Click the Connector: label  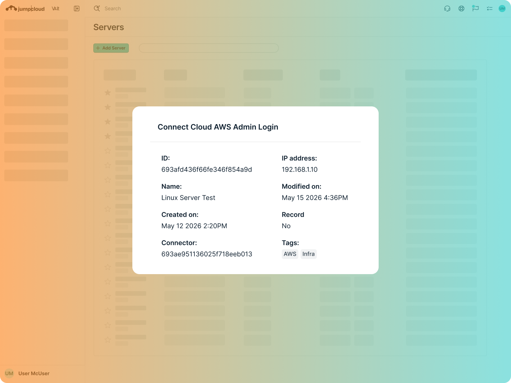click(179, 243)
